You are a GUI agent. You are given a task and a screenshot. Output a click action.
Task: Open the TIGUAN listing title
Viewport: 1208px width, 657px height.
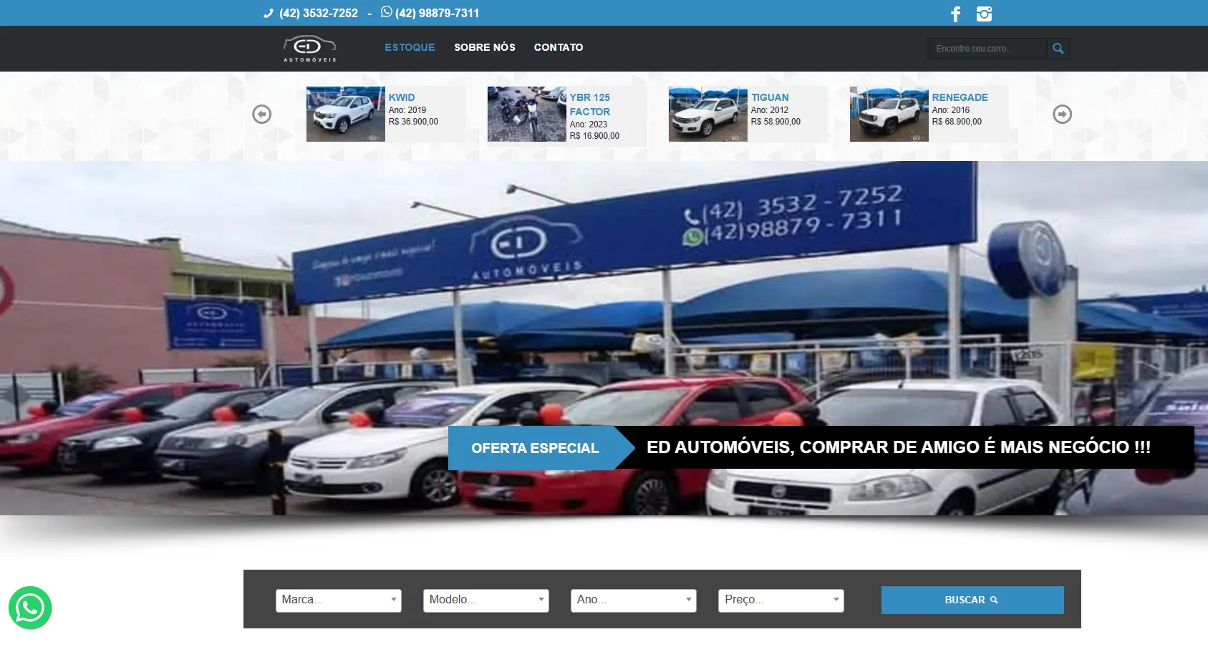click(770, 97)
